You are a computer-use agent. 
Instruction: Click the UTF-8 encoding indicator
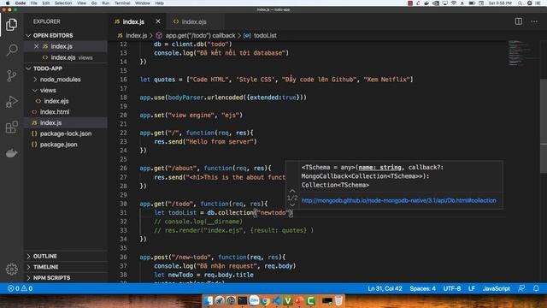452,288
